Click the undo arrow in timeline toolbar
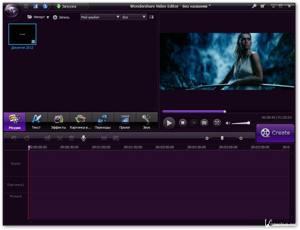Viewport: 300px width, 230px height. [14, 138]
